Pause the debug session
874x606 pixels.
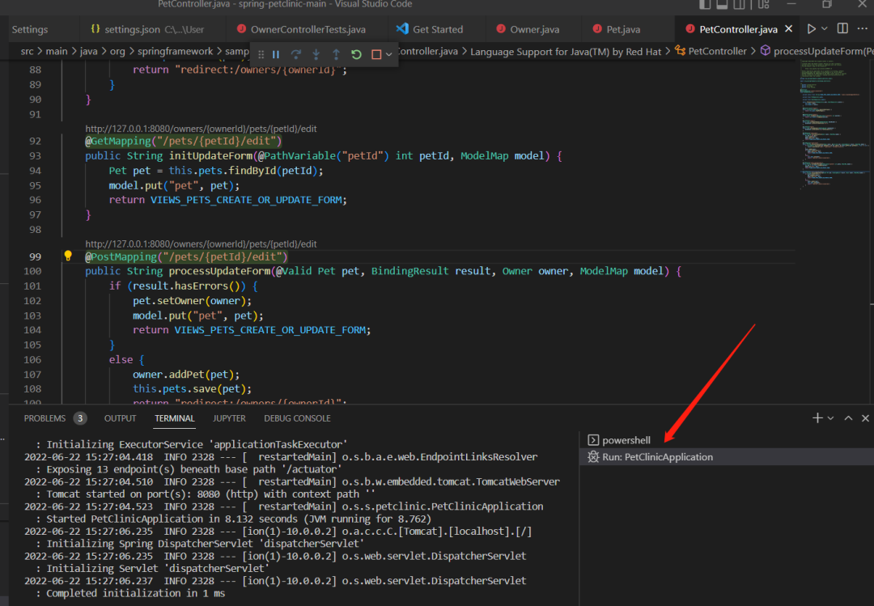point(276,55)
